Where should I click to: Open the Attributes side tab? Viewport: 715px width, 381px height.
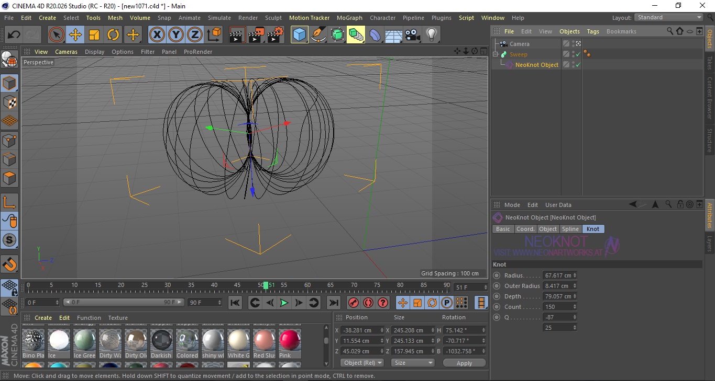click(710, 215)
